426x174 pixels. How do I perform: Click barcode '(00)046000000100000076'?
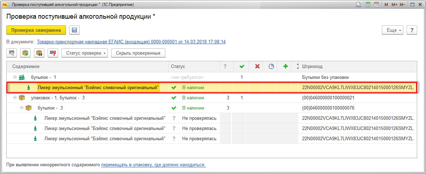[x=328, y=108]
